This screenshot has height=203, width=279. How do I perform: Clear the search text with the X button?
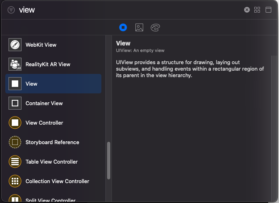(x=247, y=10)
